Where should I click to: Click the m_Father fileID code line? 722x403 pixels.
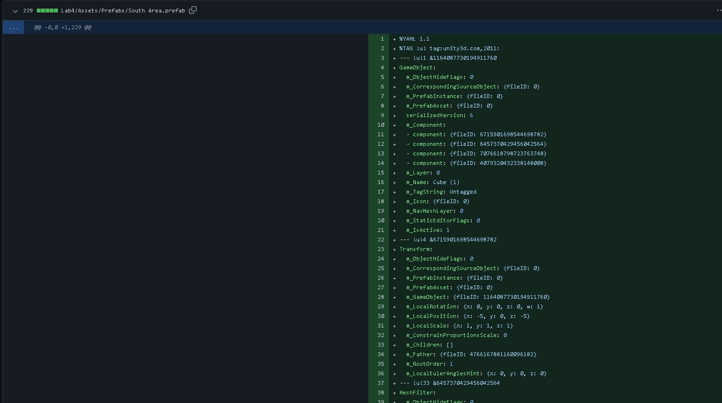click(x=471, y=354)
